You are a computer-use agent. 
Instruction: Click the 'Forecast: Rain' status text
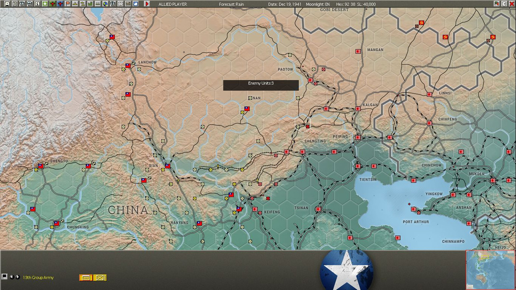point(231,4)
